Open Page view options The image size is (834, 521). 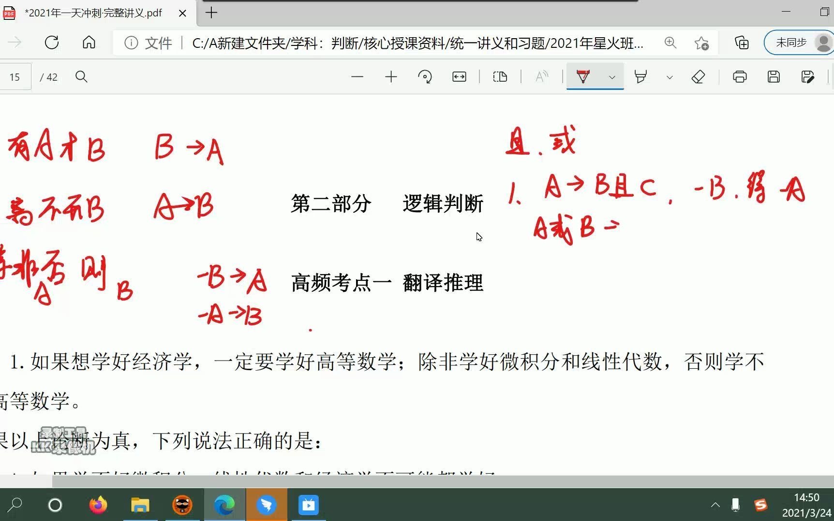point(500,77)
